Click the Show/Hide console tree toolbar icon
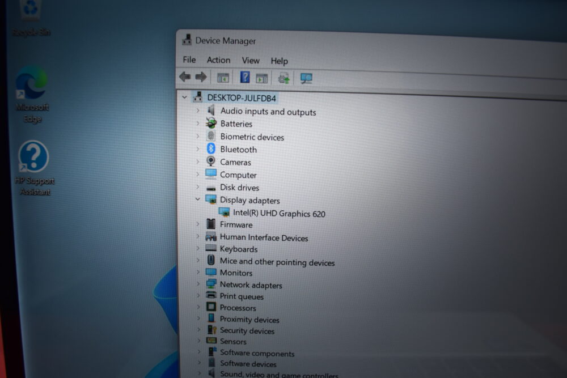Viewport: 567px width, 378px height. (223, 78)
